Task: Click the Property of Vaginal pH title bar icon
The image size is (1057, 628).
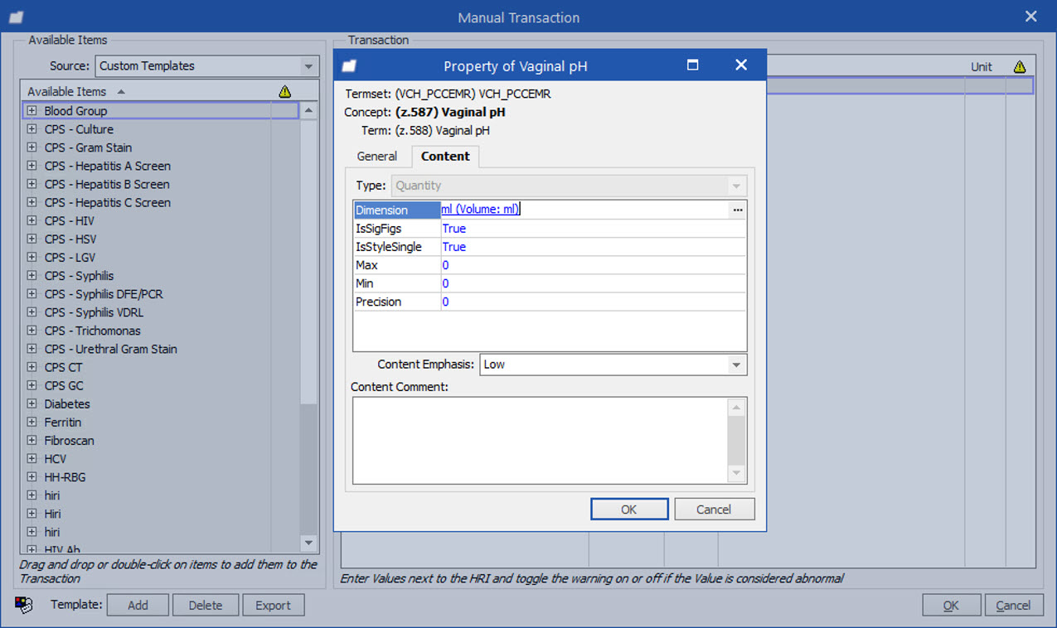Action: coord(349,65)
